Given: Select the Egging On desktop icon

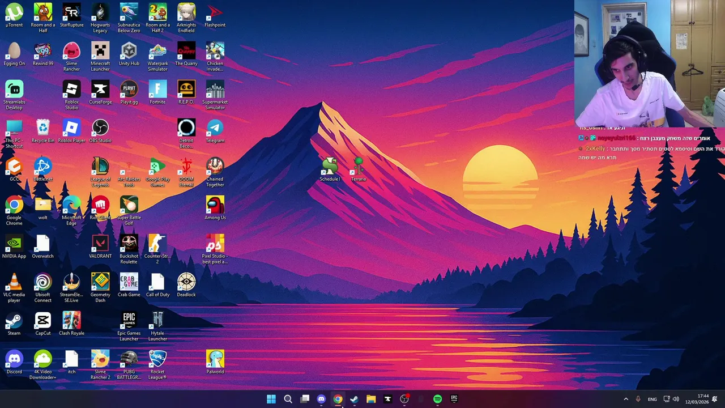Looking at the screenshot, I should click(x=14, y=54).
